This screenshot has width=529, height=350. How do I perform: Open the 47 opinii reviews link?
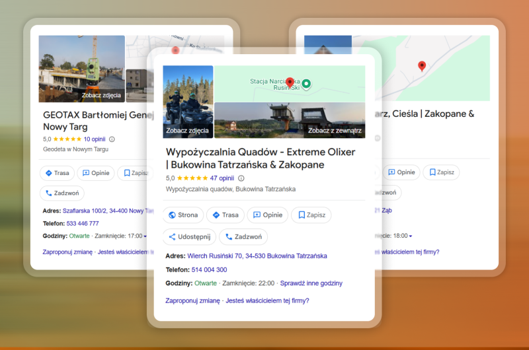point(222,178)
